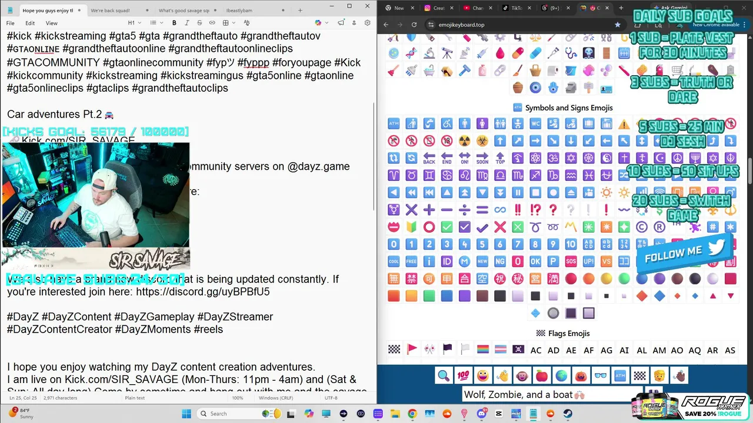Select the pause button emoji
Screen dimensions: 753x423
(x=518, y=192)
